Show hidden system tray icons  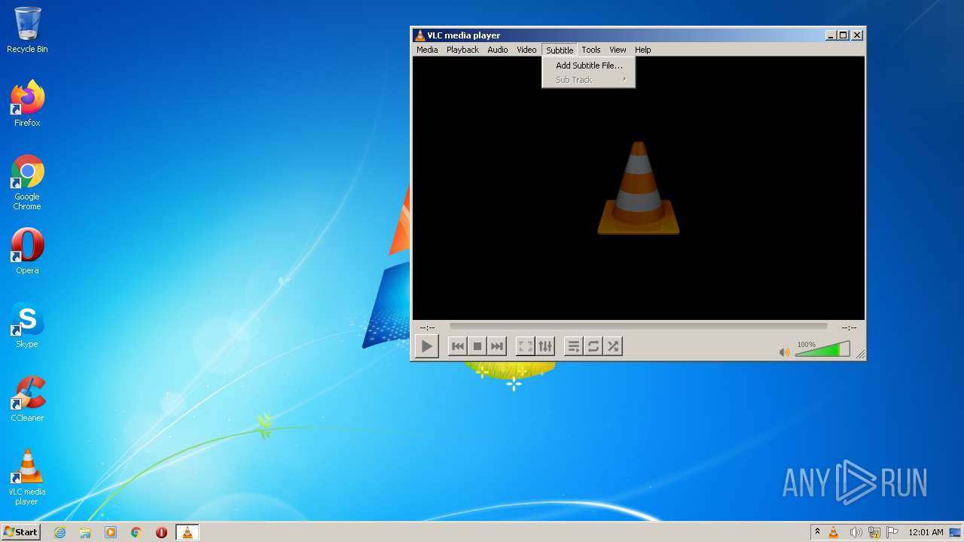pyautogui.click(x=817, y=532)
